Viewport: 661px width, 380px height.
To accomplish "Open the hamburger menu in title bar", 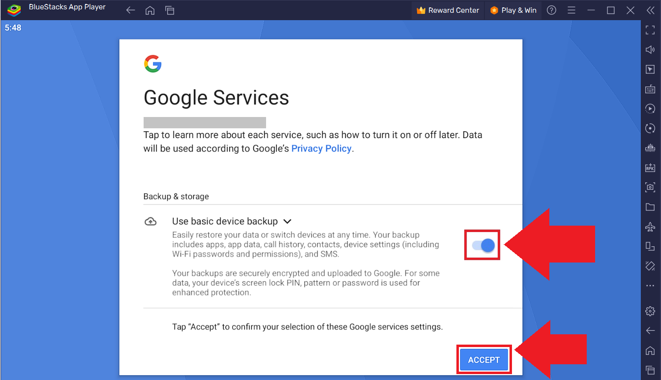I will (x=571, y=10).
